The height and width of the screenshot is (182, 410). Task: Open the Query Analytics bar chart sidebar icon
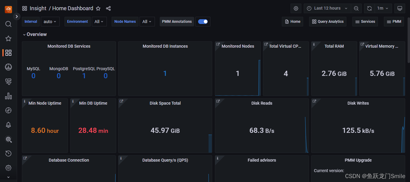[8, 96]
